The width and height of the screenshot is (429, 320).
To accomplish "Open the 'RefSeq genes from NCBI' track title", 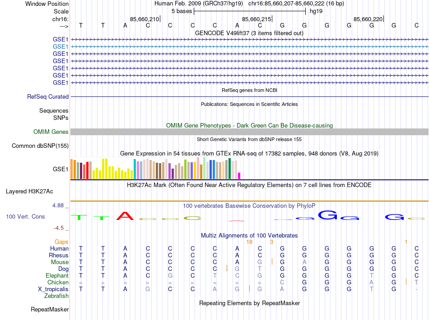I will coord(249,90).
